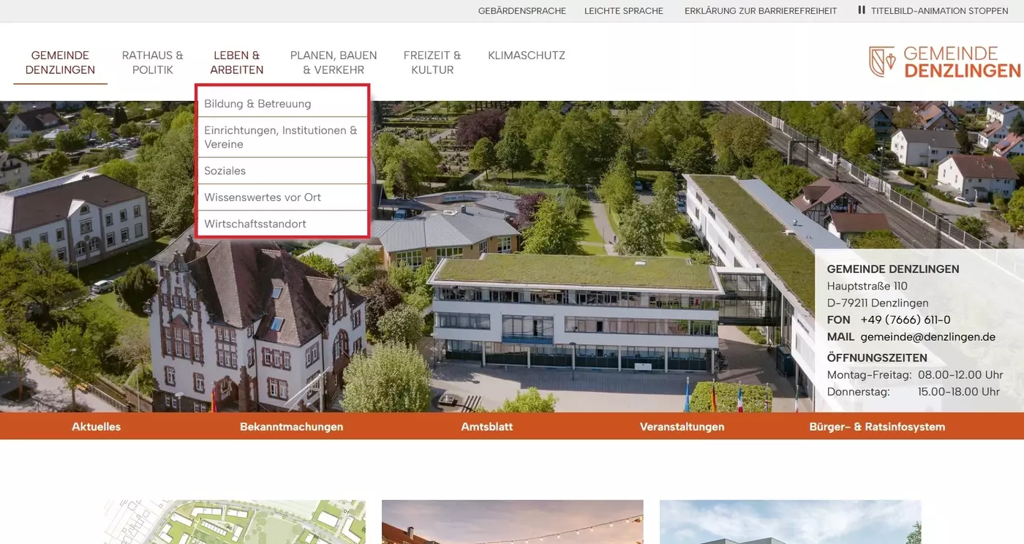Click the pause icon next to Titelbild-Animation

coord(861,10)
